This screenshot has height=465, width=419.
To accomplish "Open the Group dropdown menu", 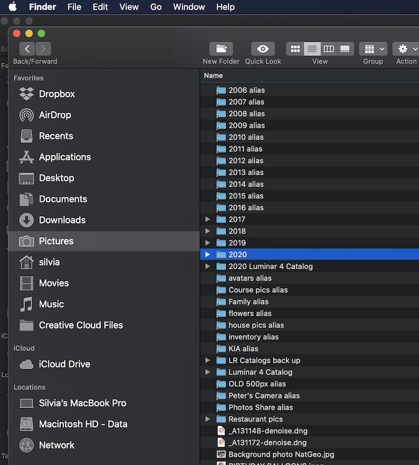I will pyautogui.click(x=373, y=49).
